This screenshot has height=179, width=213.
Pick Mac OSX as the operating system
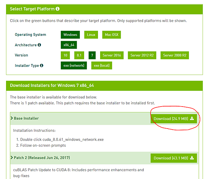click(x=111, y=35)
